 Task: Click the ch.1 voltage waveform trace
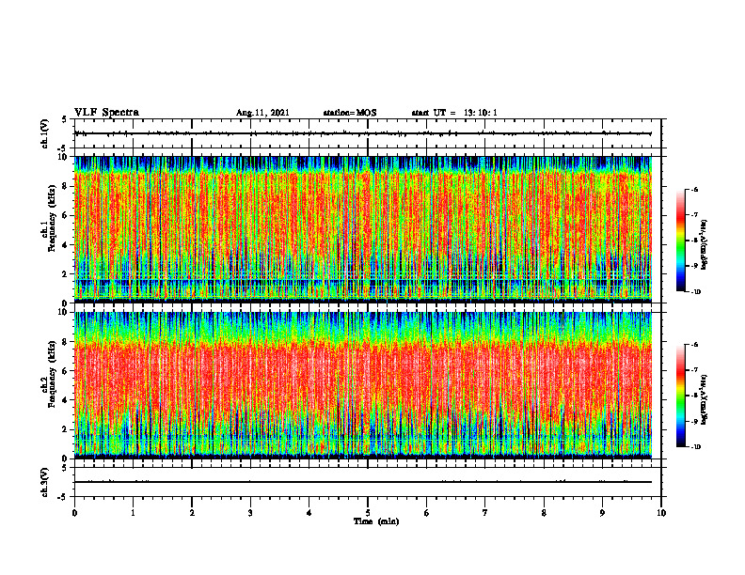pos(363,133)
